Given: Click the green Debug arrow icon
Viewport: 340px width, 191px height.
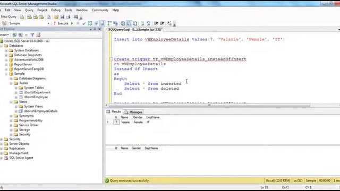Looking at the screenshot, I should click(72, 23).
